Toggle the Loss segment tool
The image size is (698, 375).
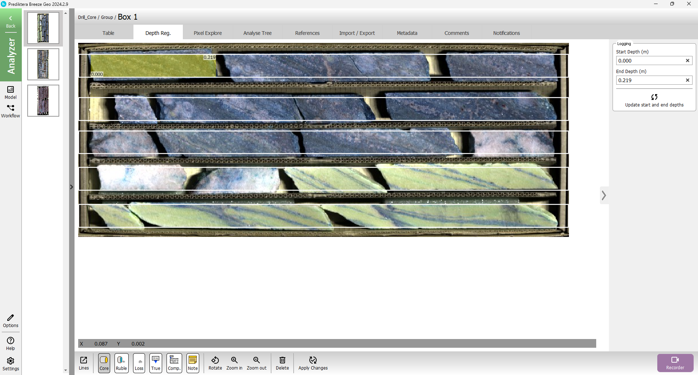(x=139, y=363)
